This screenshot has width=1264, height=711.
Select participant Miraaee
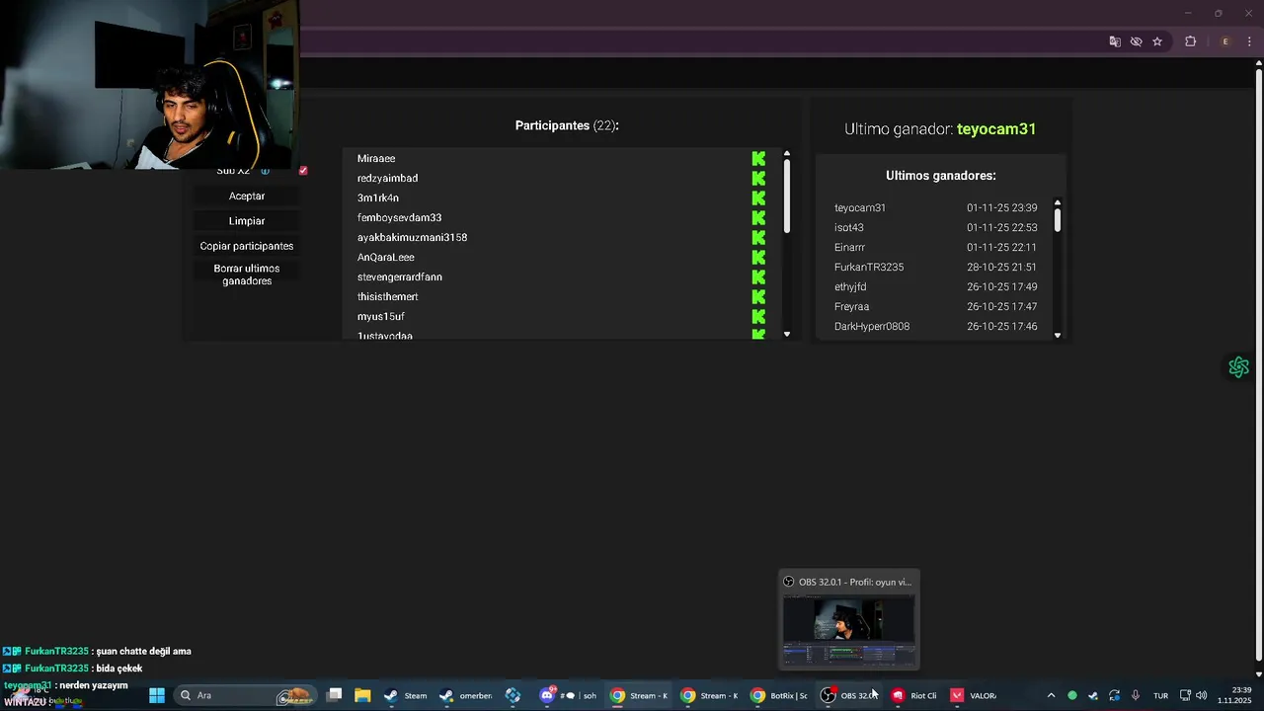[x=376, y=158]
